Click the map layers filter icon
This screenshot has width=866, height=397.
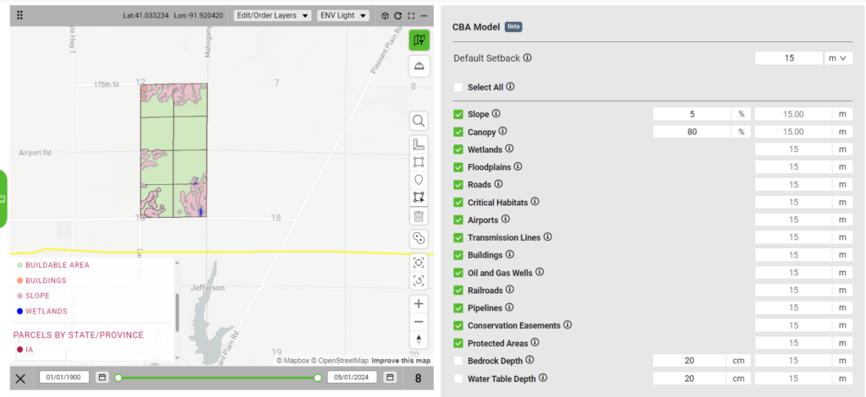(x=419, y=40)
